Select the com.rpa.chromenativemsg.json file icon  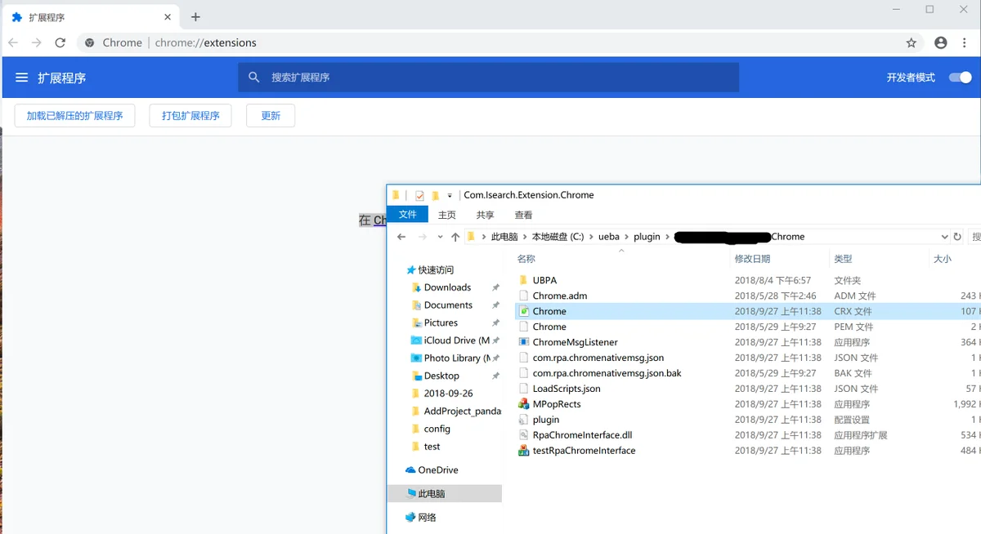click(x=524, y=358)
